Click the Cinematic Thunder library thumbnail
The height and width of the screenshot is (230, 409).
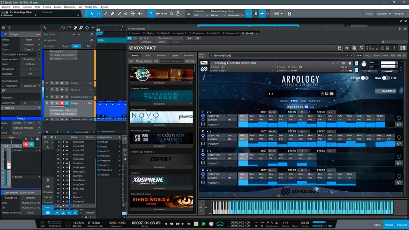click(161, 96)
